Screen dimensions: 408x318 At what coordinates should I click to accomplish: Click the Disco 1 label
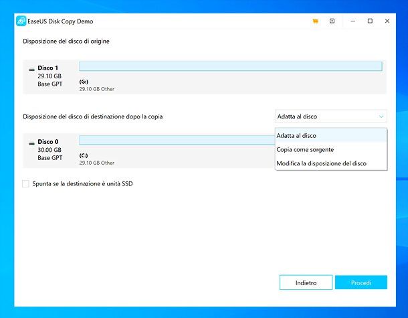(48, 68)
